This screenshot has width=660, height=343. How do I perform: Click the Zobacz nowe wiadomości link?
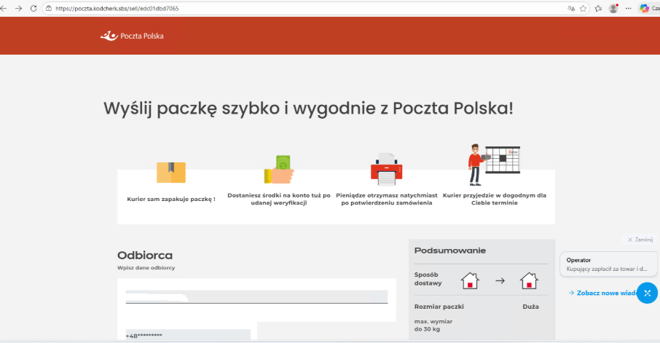click(602, 293)
